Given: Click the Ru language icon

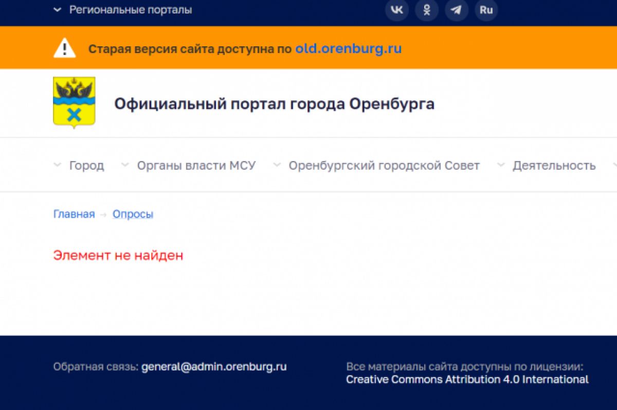Looking at the screenshot, I should coord(486,10).
